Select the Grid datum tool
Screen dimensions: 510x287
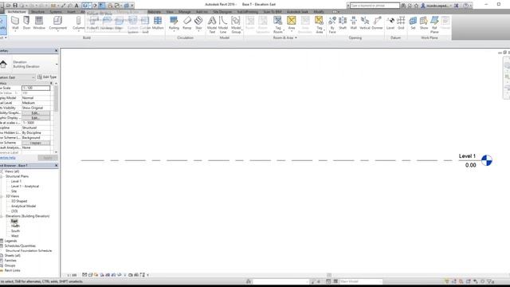(x=401, y=23)
